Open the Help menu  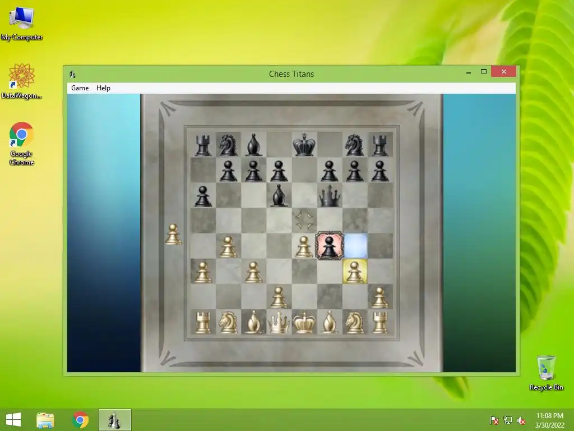(x=103, y=88)
